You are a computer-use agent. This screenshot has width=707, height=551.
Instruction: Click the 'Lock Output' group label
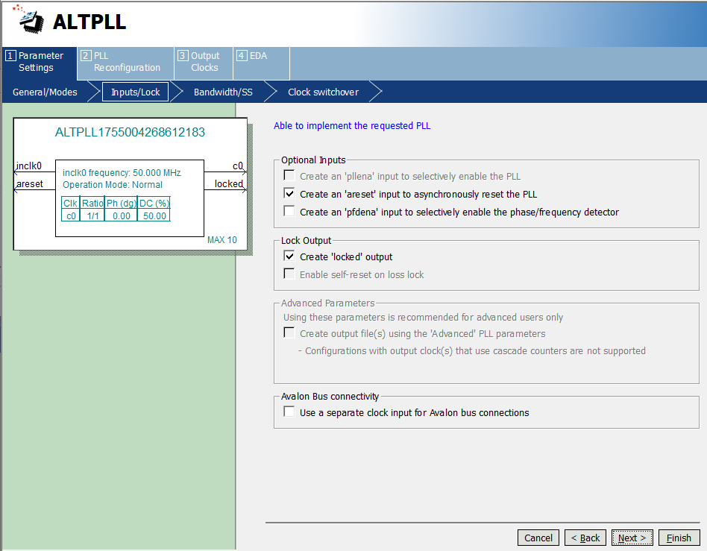pyautogui.click(x=307, y=240)
